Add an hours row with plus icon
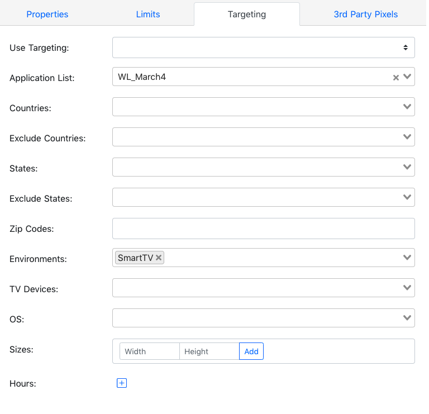 point(122,383)
